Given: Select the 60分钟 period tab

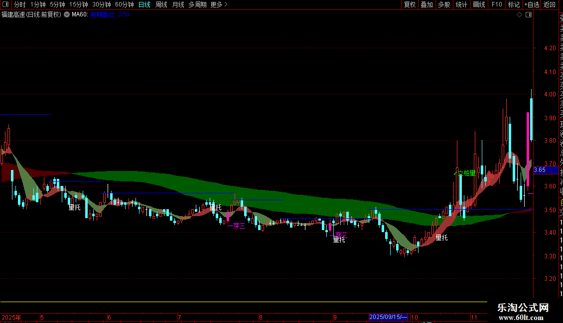Looking at the screenshot, I should (x=124, y=4).
